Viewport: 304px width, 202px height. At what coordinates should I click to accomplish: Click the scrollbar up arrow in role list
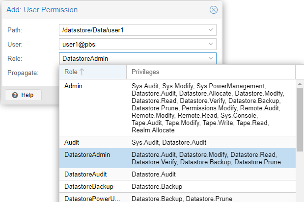click(300, 84)
